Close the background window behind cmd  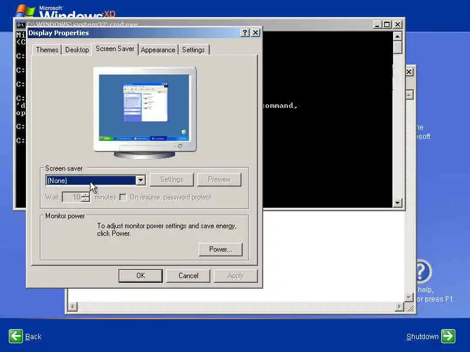coord(409,72)
